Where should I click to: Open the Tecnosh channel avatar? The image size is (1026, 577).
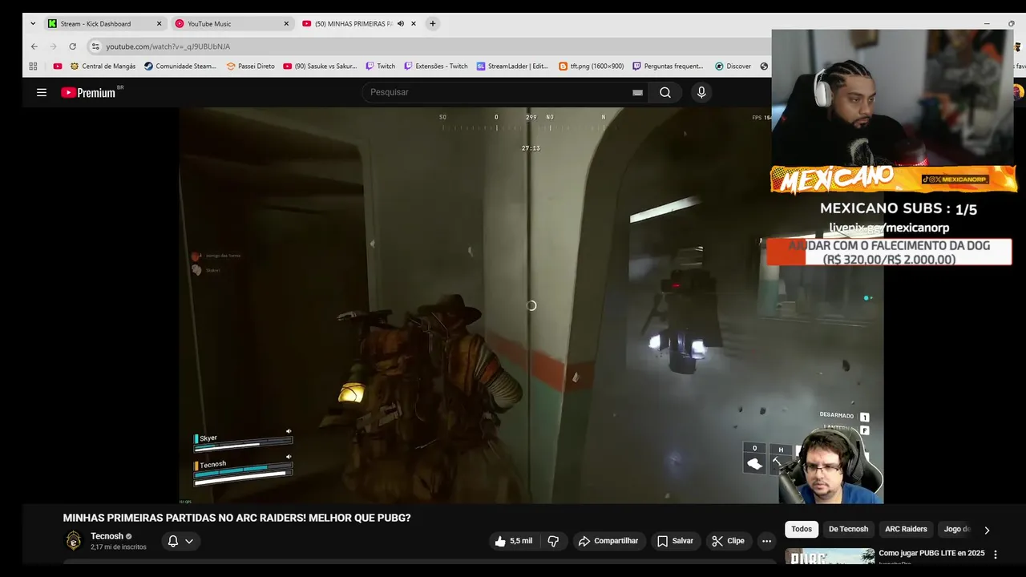pos(74,541)
